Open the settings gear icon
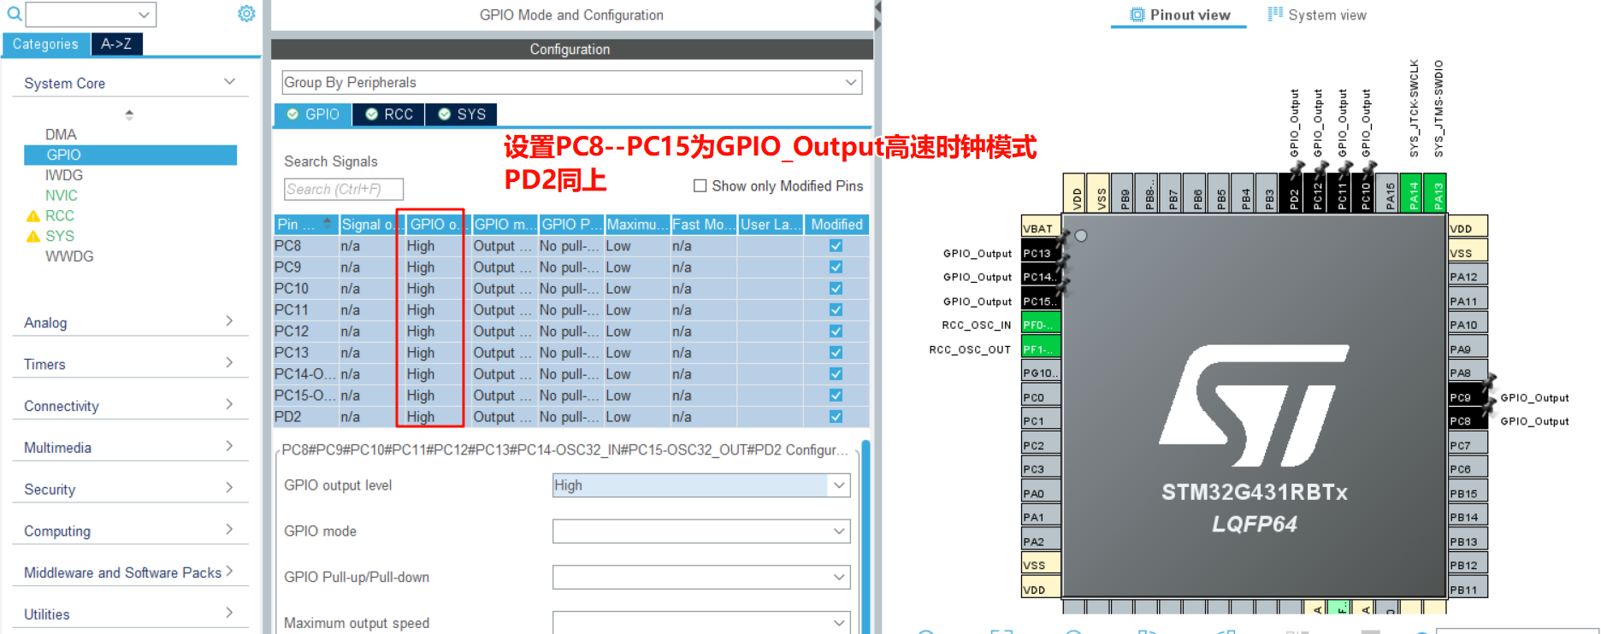Screen dimensions: 1601x634 coord(246,14)
